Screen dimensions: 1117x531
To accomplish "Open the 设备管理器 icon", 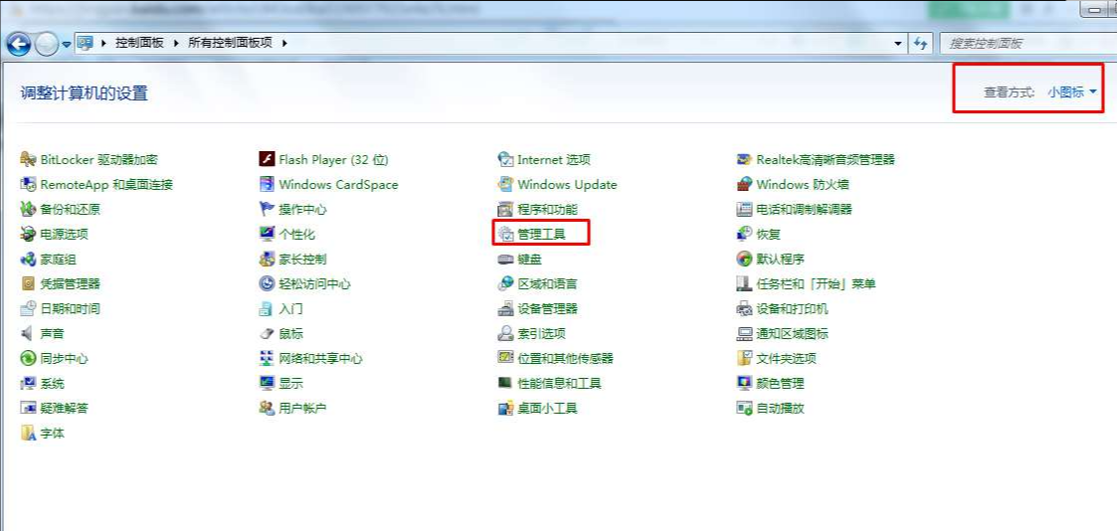I will pyautogui.click(x=506, y=309).
